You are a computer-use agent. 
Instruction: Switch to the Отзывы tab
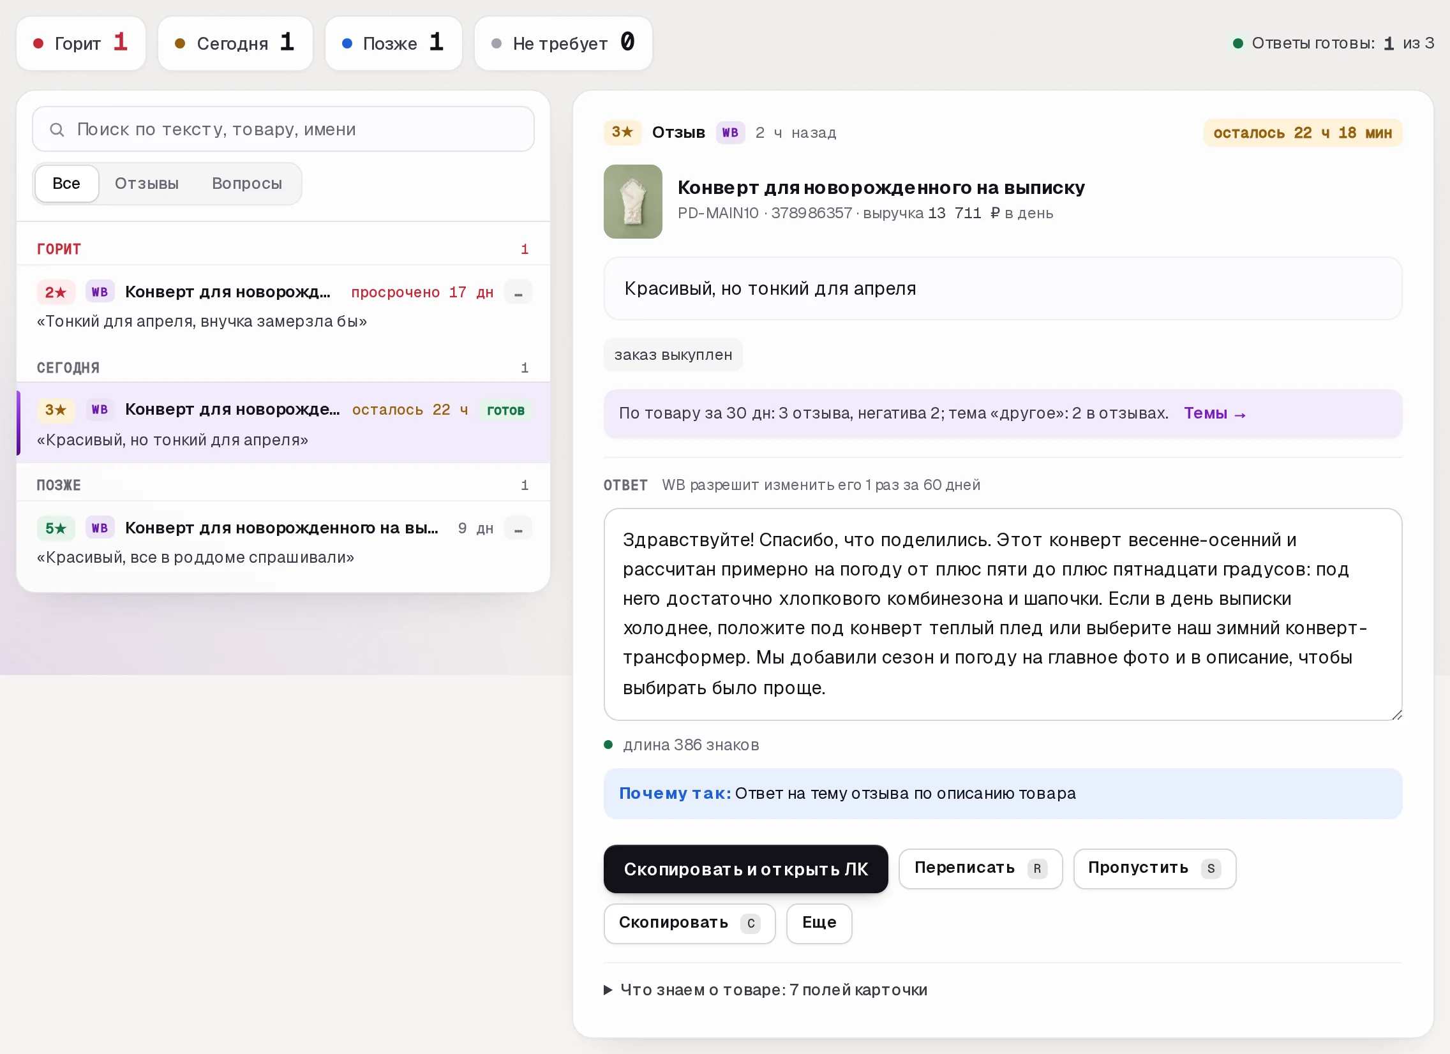[147, 184]
